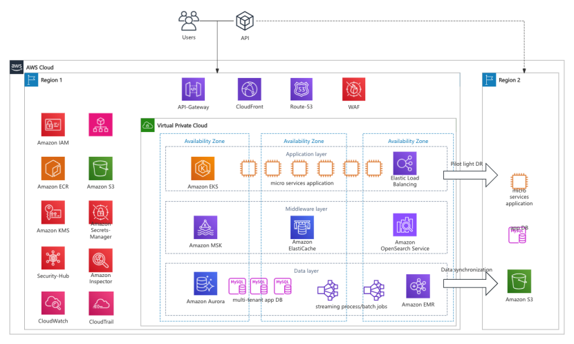Click the AWS Cloud logo icon
This screenshot has width=574, height=344.
point(17,67)
